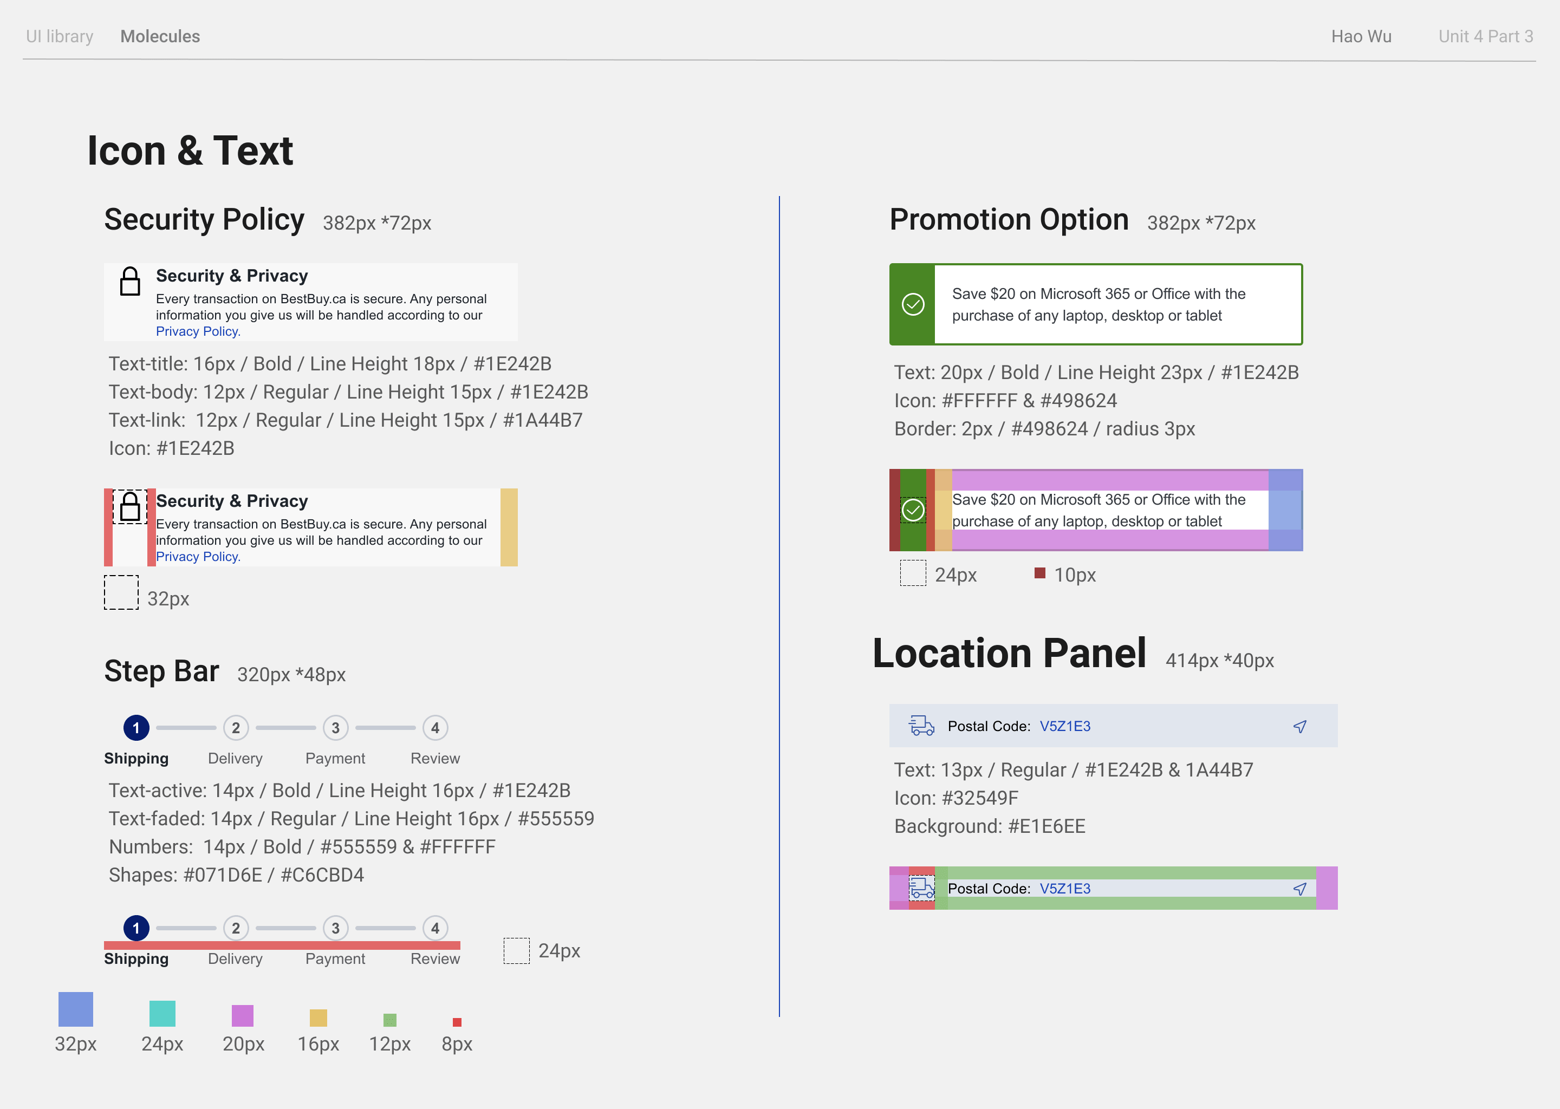Click the white checkmark icon in green promotion banner
Viewport: 1560px width, 1109px height.
tap(913, 304)
